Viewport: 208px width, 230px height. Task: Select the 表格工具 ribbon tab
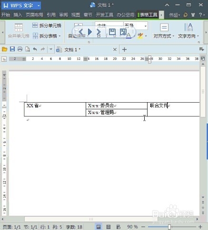pos(148,15)
